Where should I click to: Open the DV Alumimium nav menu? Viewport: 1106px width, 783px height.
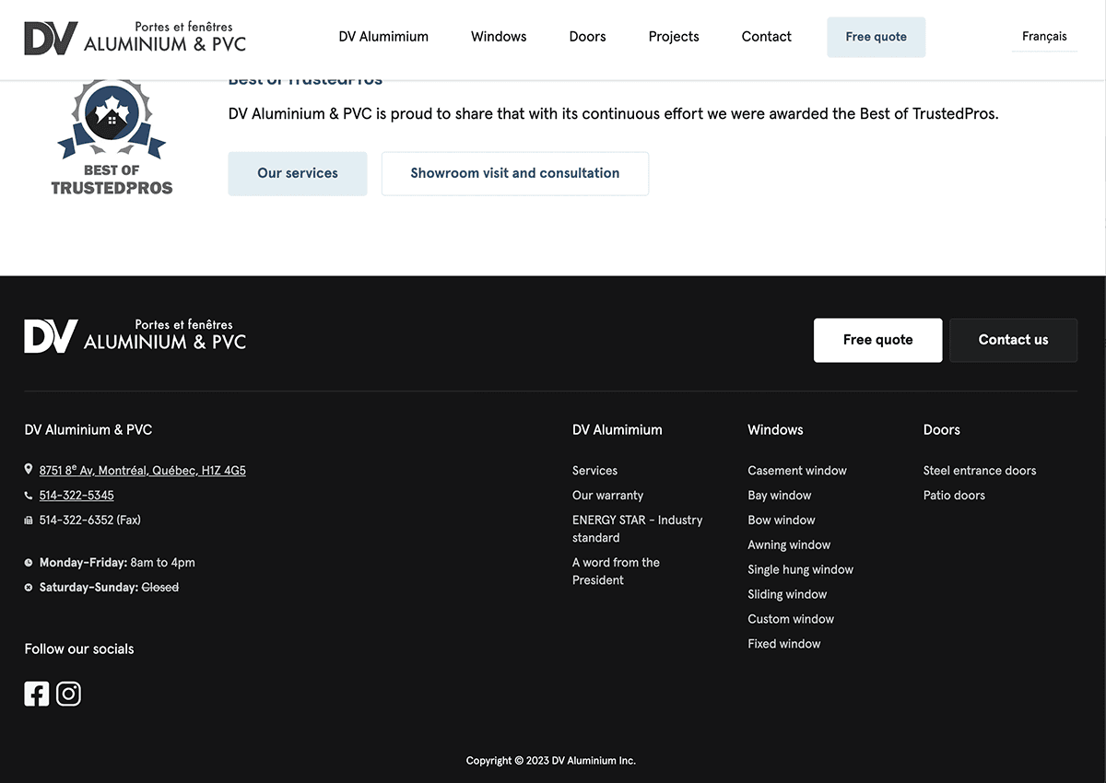(383, 37)
